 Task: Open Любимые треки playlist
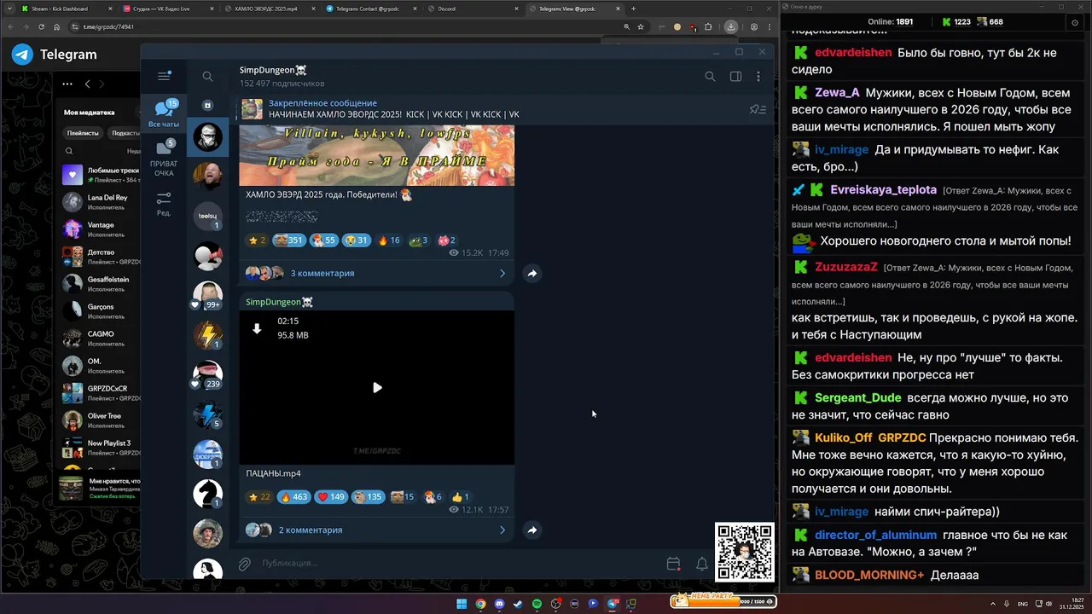(x=101, y=175)
